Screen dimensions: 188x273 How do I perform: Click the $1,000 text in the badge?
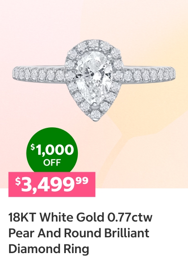[52, 150]
